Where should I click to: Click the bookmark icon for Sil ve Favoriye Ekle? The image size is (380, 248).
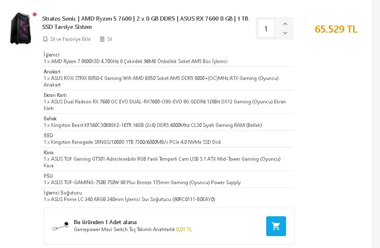[45, 39]
